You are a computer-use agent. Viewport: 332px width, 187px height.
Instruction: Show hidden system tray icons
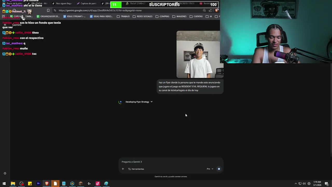(x=296, y=184)
